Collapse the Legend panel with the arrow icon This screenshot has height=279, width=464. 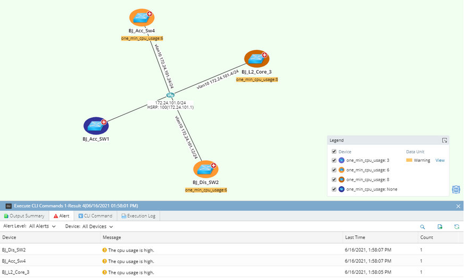click(444, 140)
